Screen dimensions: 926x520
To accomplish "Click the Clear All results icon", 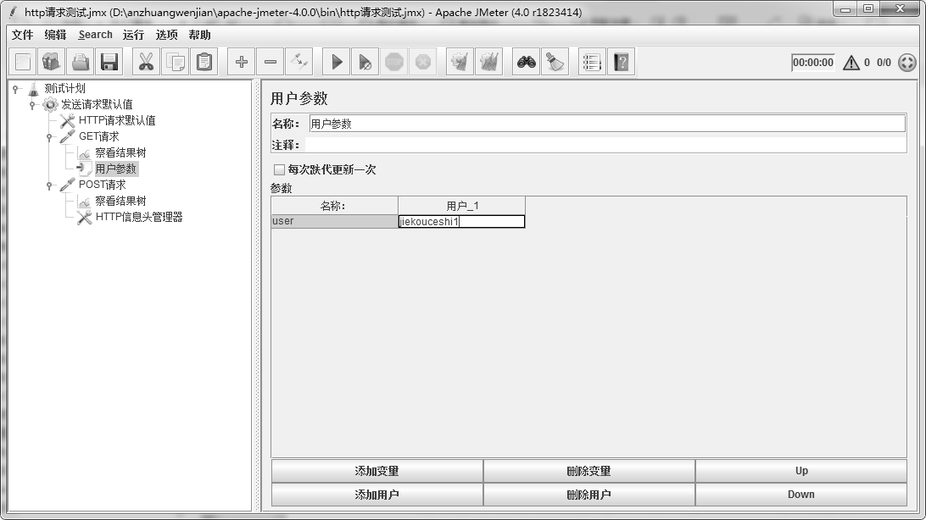I will (x=489, y=62).
